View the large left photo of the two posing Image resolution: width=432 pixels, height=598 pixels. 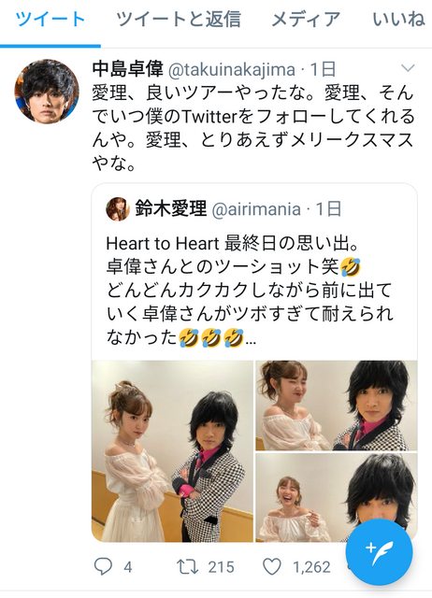click(172, 451)
